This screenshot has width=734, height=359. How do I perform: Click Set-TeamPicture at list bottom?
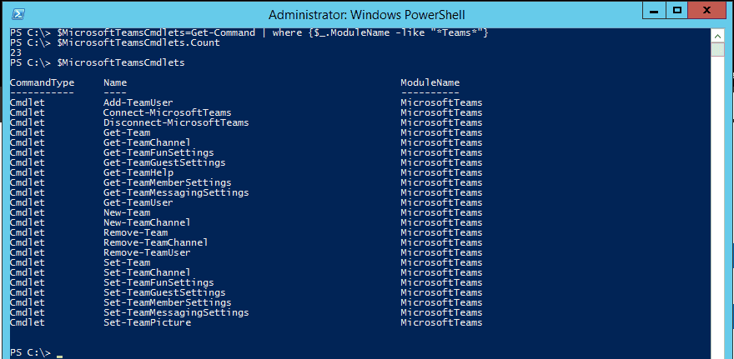(x=147, y=322)
